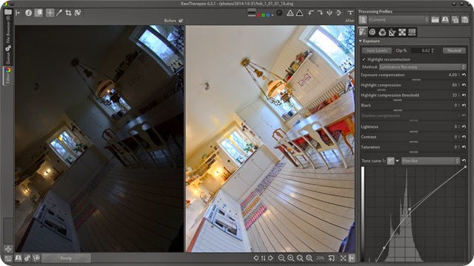Image resolution: width=474 pixels, height=266 pixels.
Task: Open the Method Luminance Recovery dropdown
Action: click(x=423, y=67)
